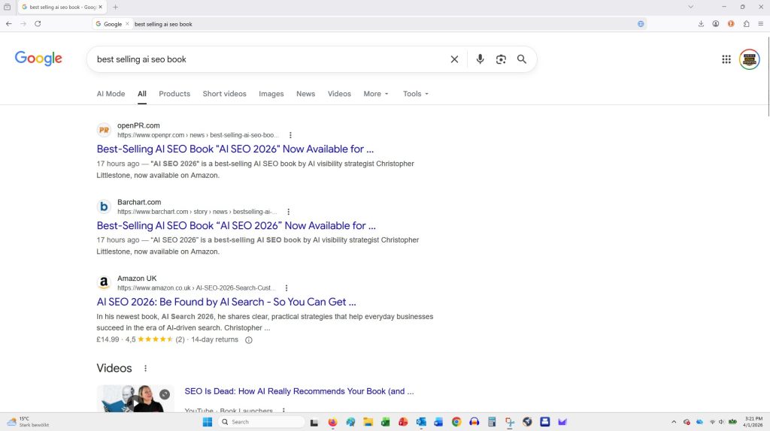Switch to AI Mode tab
This screenshot has height=431, width=770.
[111, 94]
